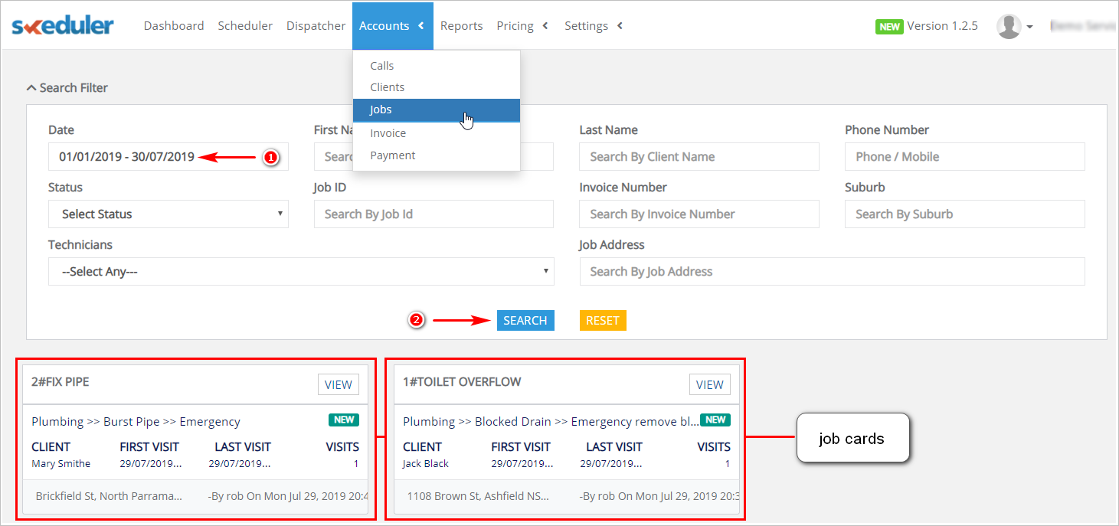Click the green NEW version badge

(x=888, y=25)
